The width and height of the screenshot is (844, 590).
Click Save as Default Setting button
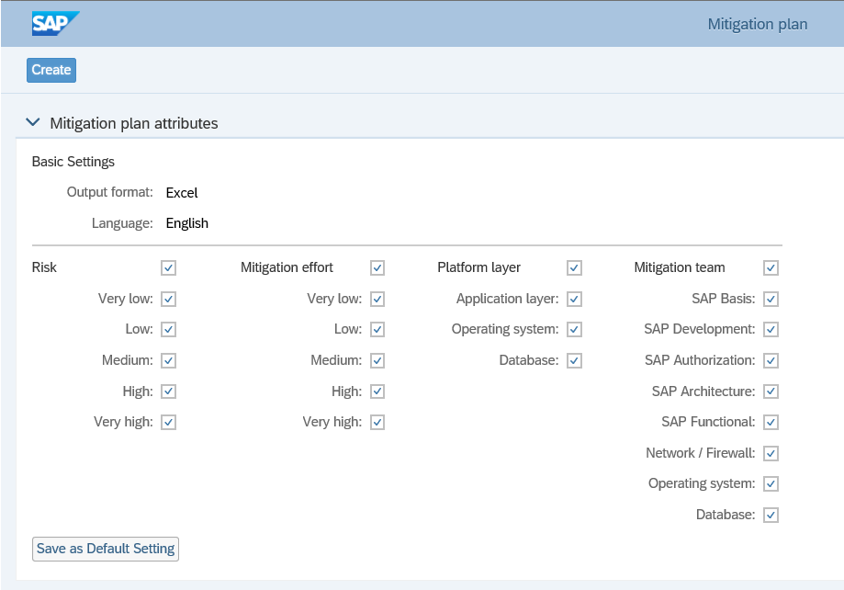pyautogui.click(x=106, y=549)
